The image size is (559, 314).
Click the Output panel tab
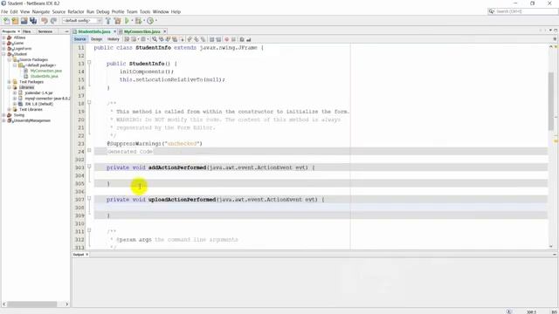click(79, 255)
